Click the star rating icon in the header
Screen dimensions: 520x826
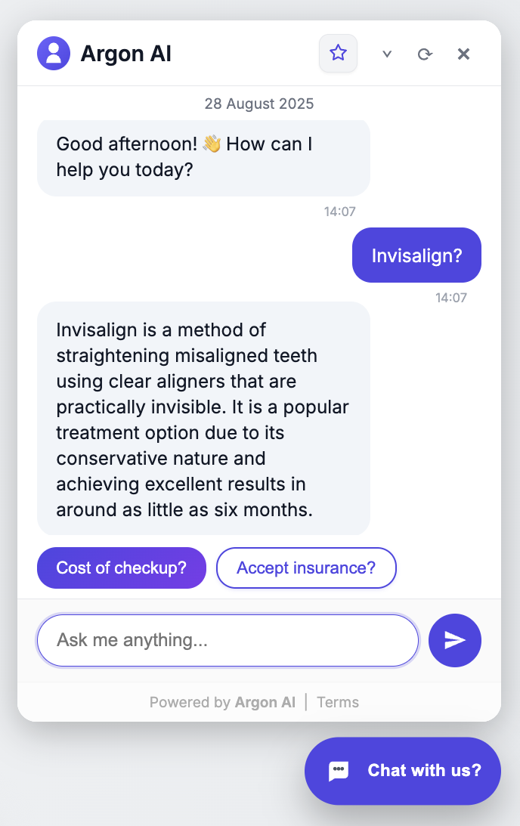[x=338, y=53]
